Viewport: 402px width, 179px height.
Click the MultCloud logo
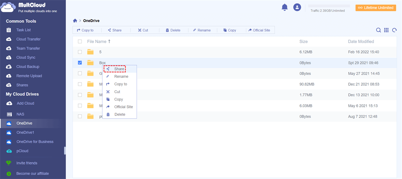click(x=8, y=7)
